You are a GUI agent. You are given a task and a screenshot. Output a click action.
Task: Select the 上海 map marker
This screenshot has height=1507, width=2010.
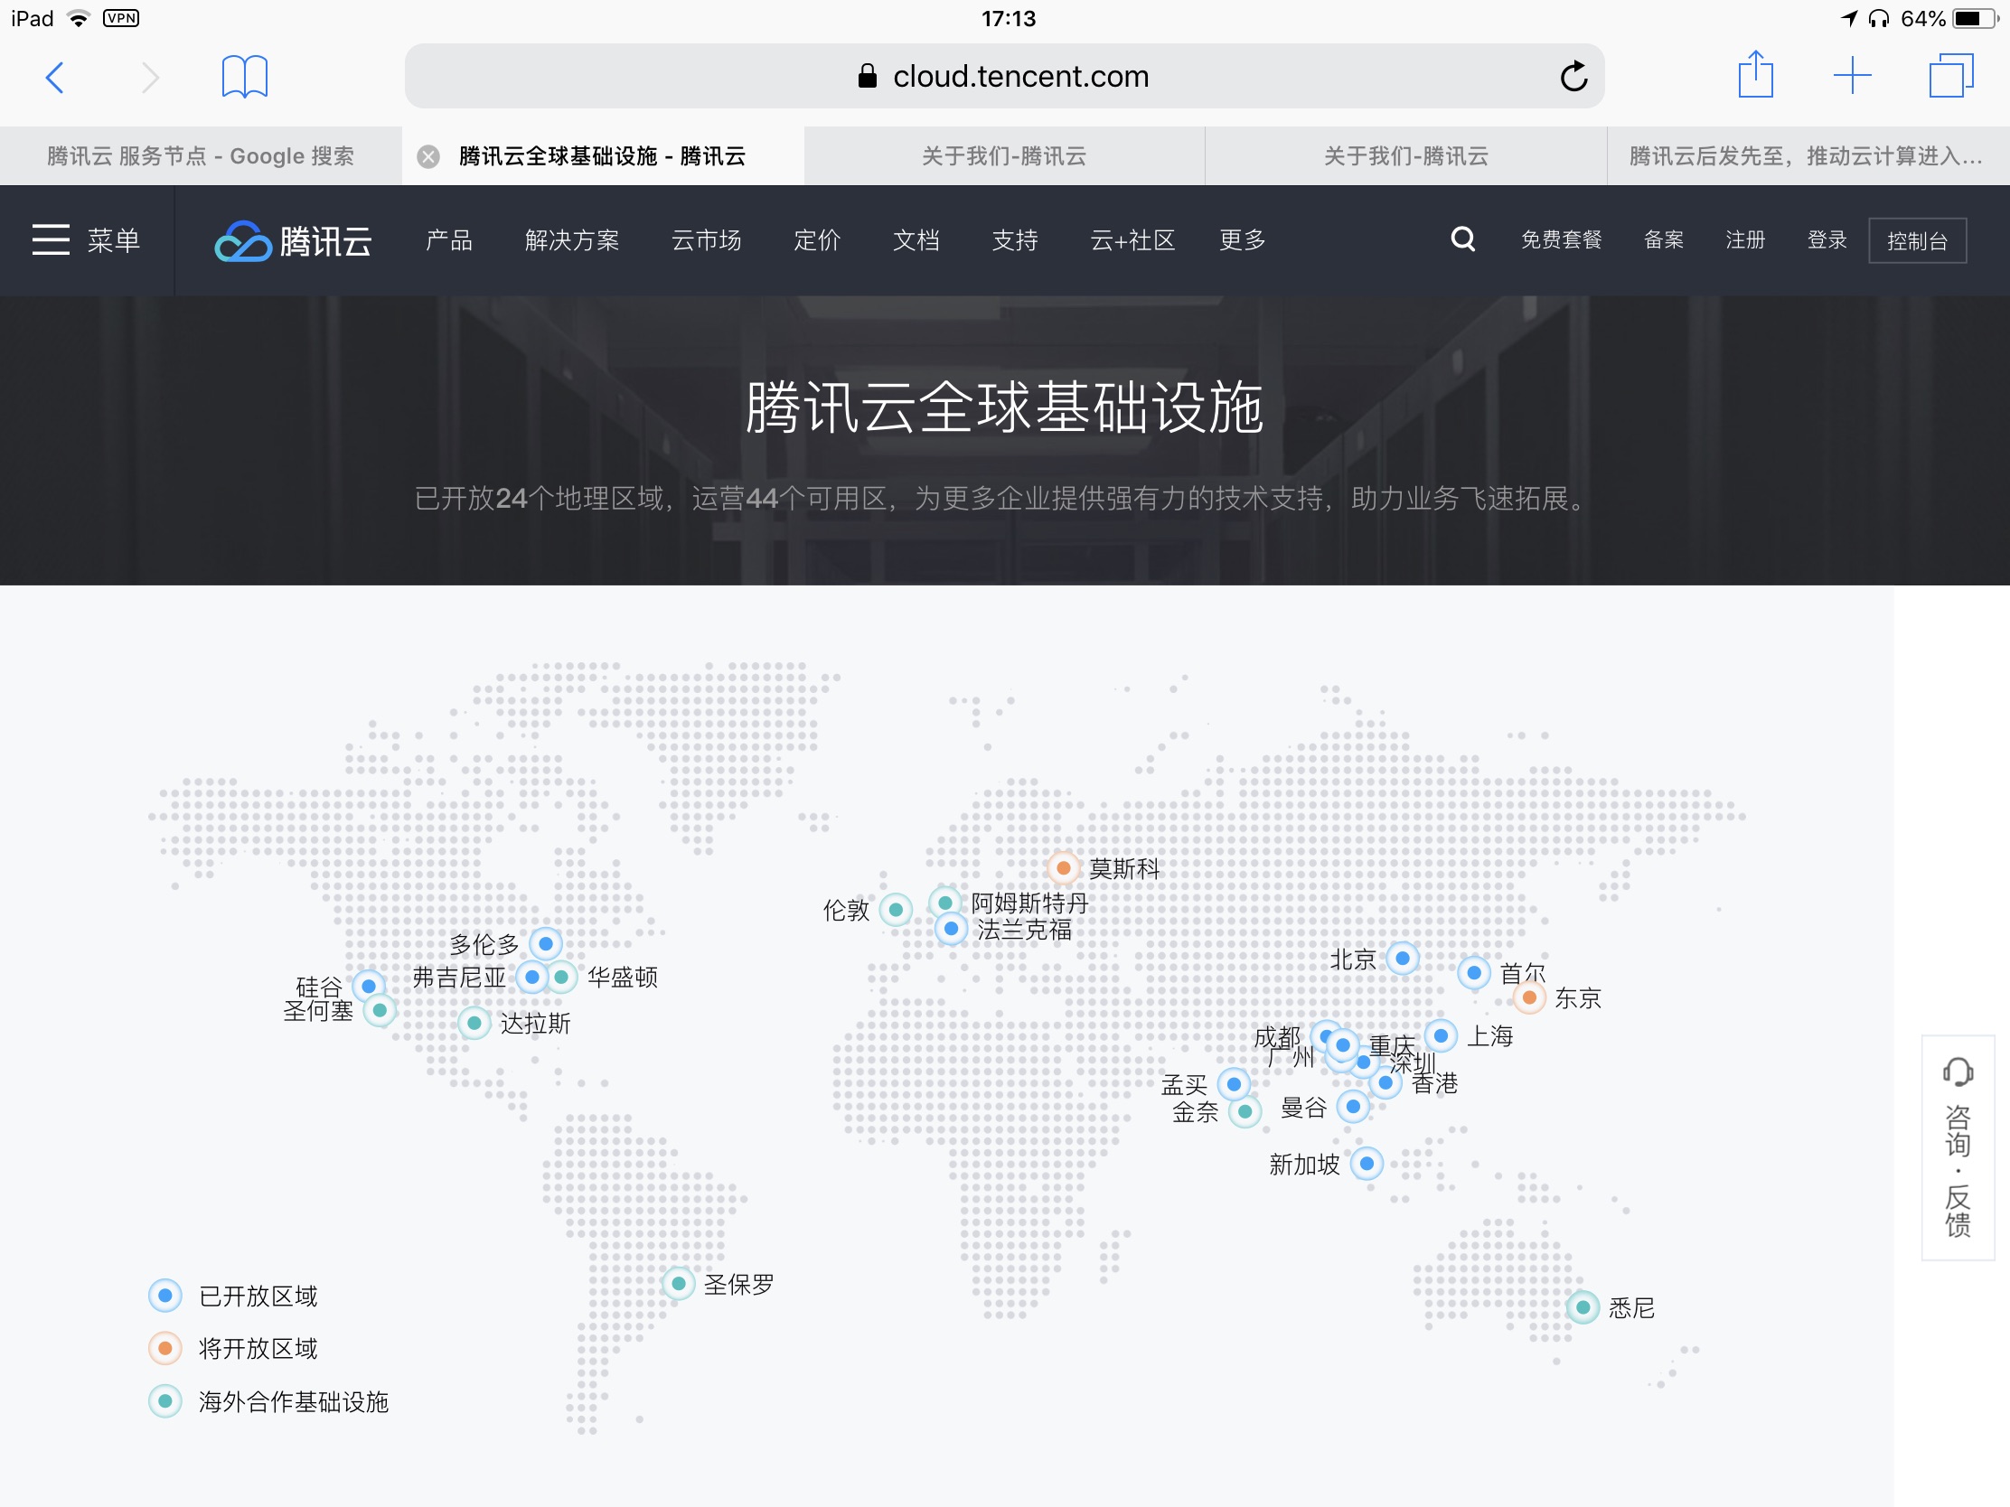(x=1442, y=1035)
